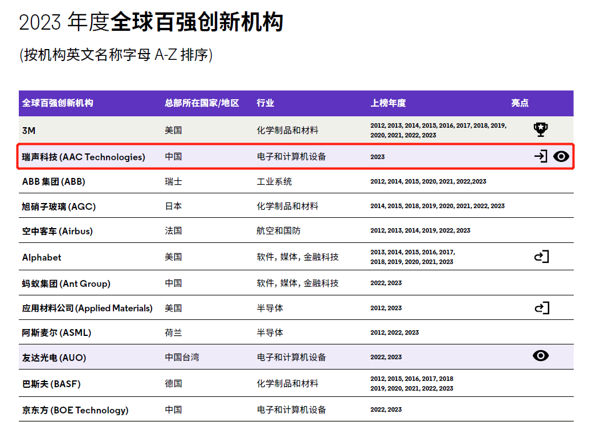596x422 pixels.
Task: Click the 亮点 column header
Action: pos(520,103)
